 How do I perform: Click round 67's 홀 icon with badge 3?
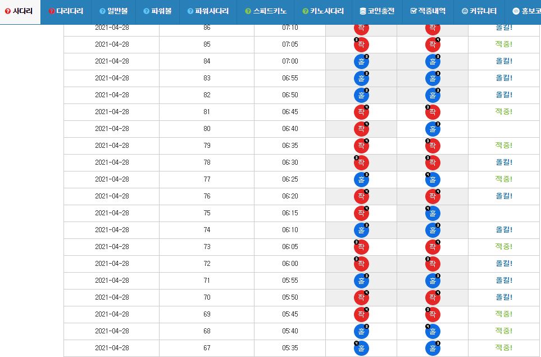pyautogui.click(x=433, y=348)
